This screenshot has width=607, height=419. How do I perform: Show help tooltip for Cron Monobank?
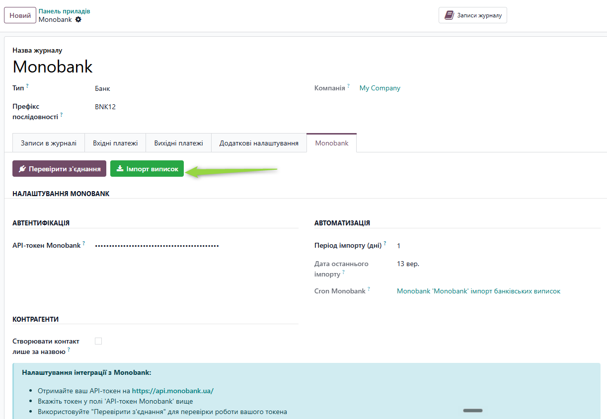(369, 289)
